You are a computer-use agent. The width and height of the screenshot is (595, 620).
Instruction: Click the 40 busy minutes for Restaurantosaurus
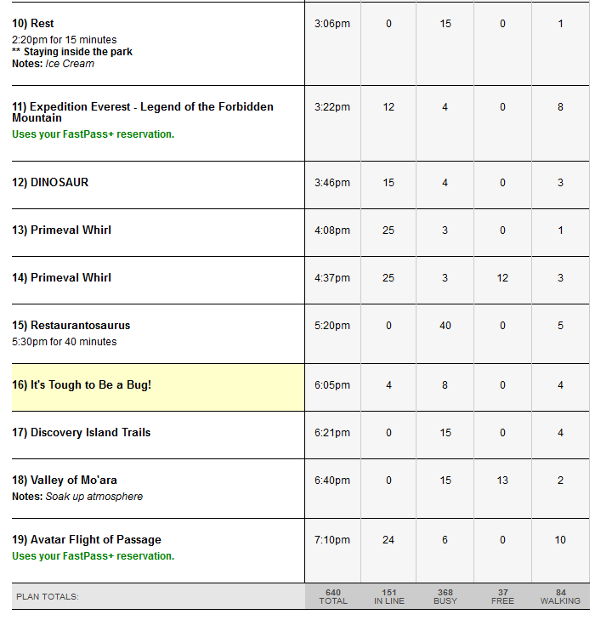pos(445,326)
